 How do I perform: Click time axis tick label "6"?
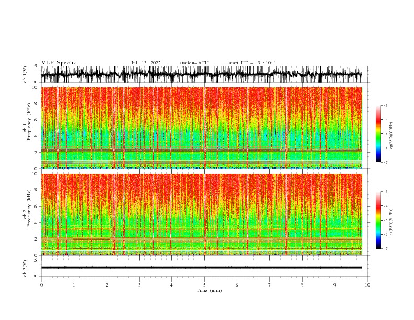pos(237,285)
